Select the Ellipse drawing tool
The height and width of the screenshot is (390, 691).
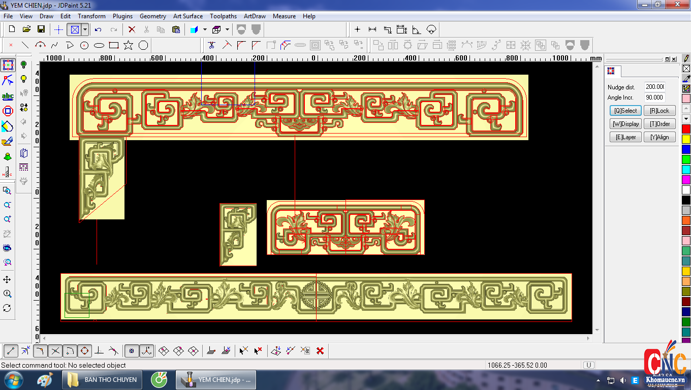pos(99,45)
